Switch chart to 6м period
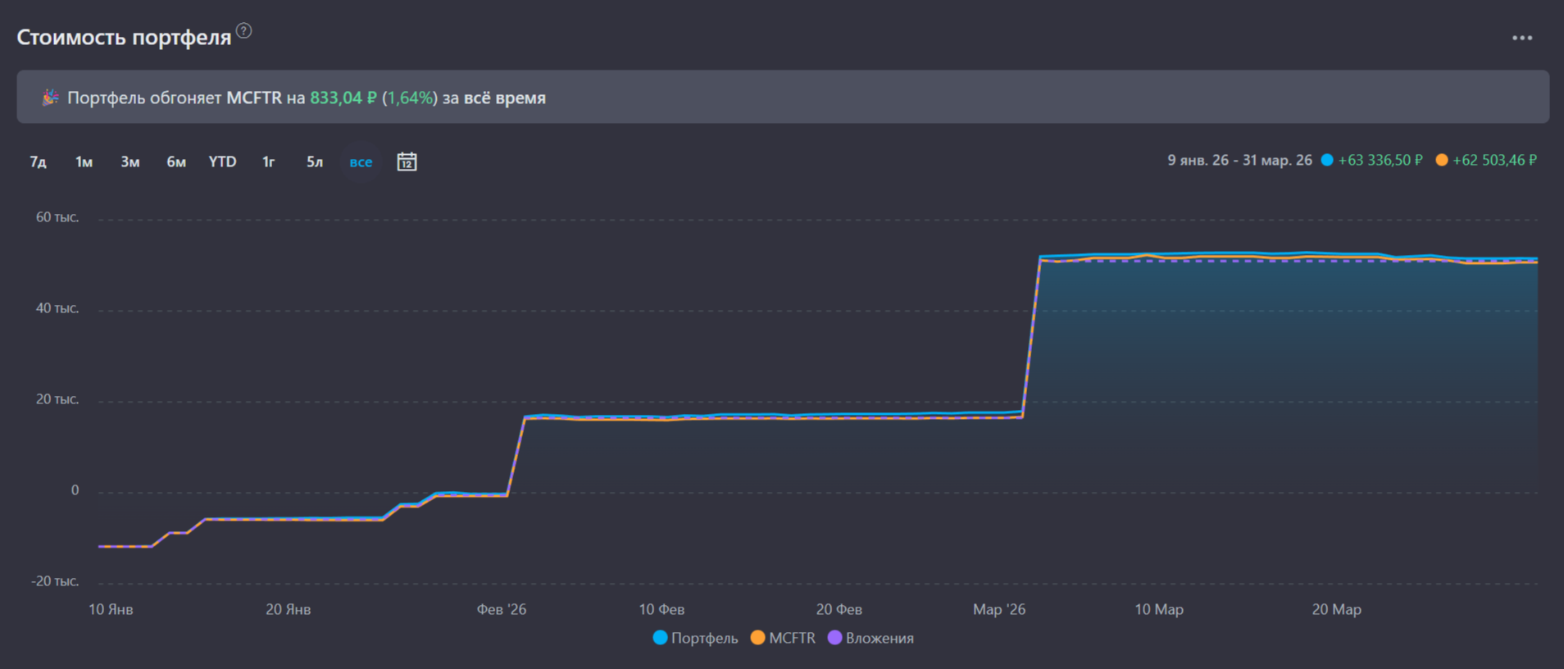The image size is (1564, 669). click(x=176, y=162)
